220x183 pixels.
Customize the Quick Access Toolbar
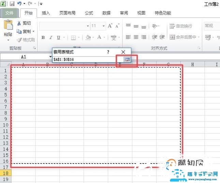pyautogui.click(x=41, y=4)
